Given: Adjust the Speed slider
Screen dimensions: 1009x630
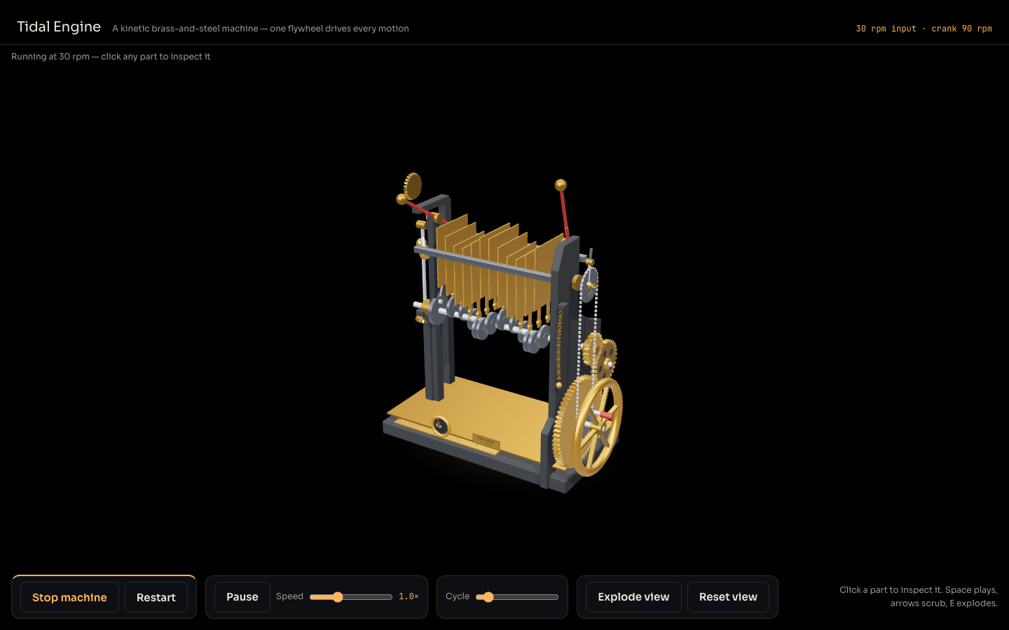Looking at the screenshot, I should tap(351, 597).
